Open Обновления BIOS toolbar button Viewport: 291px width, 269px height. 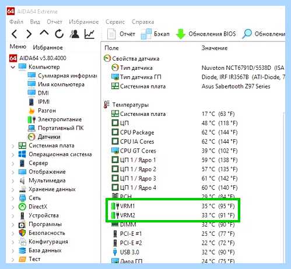tap(206, 34)
